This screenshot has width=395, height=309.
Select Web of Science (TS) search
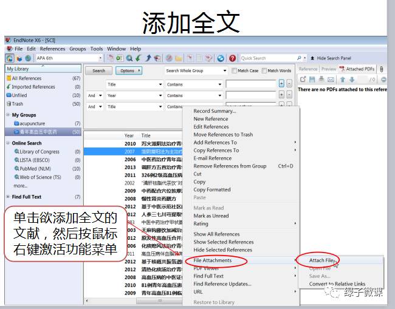pos(43,177)
